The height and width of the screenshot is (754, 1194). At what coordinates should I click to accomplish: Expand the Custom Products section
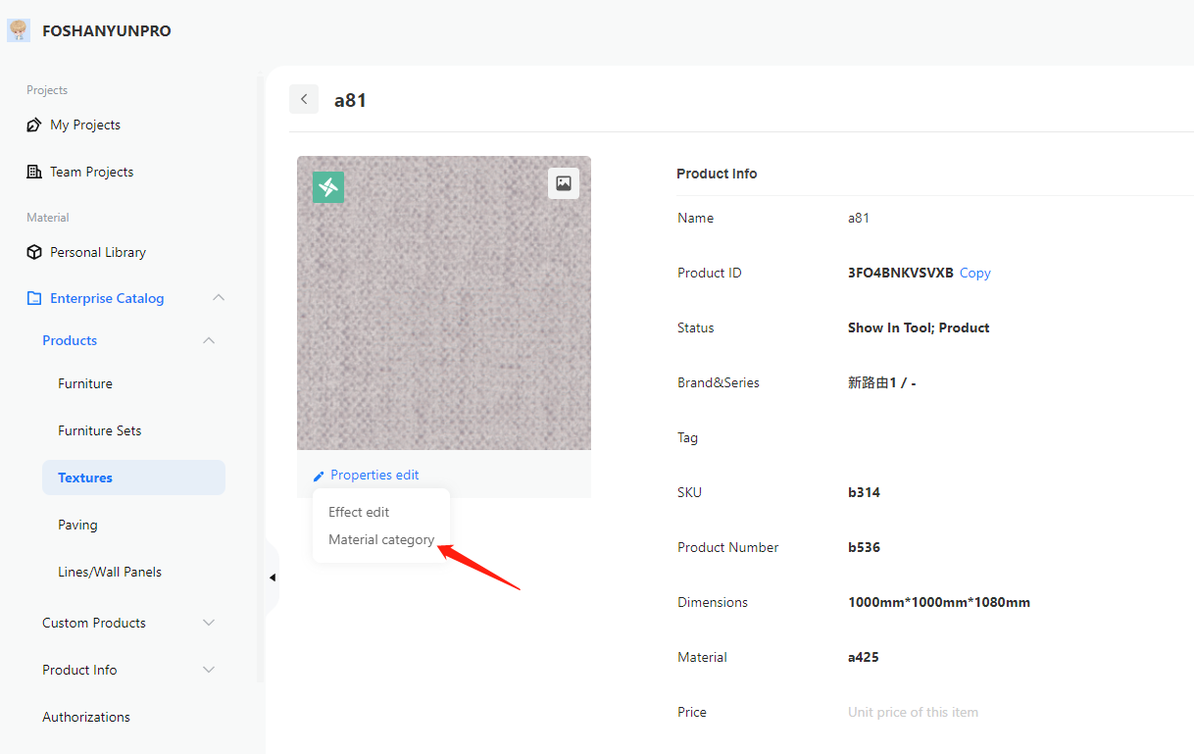coord(208,623)
